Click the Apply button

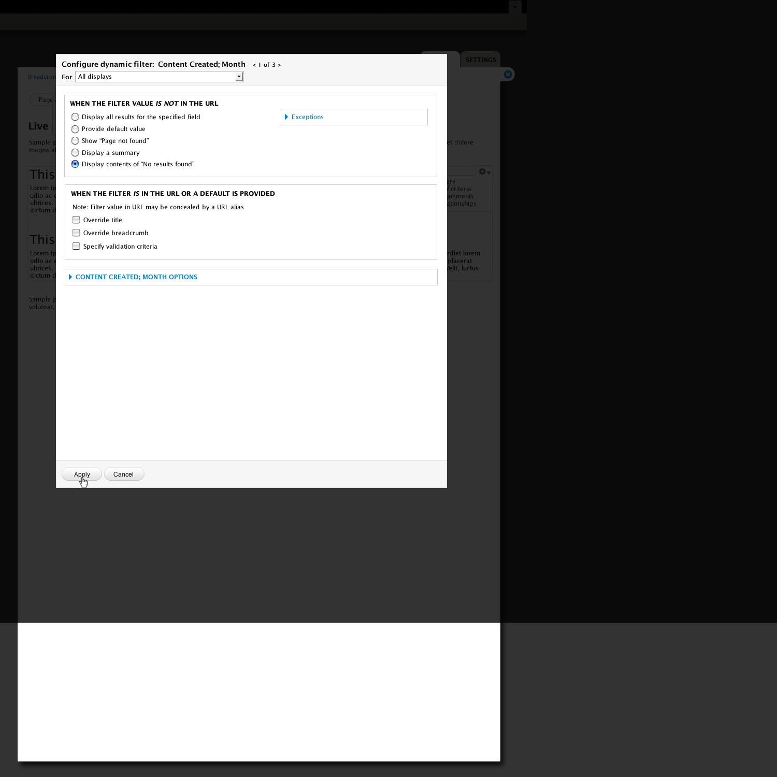[81, 474]
